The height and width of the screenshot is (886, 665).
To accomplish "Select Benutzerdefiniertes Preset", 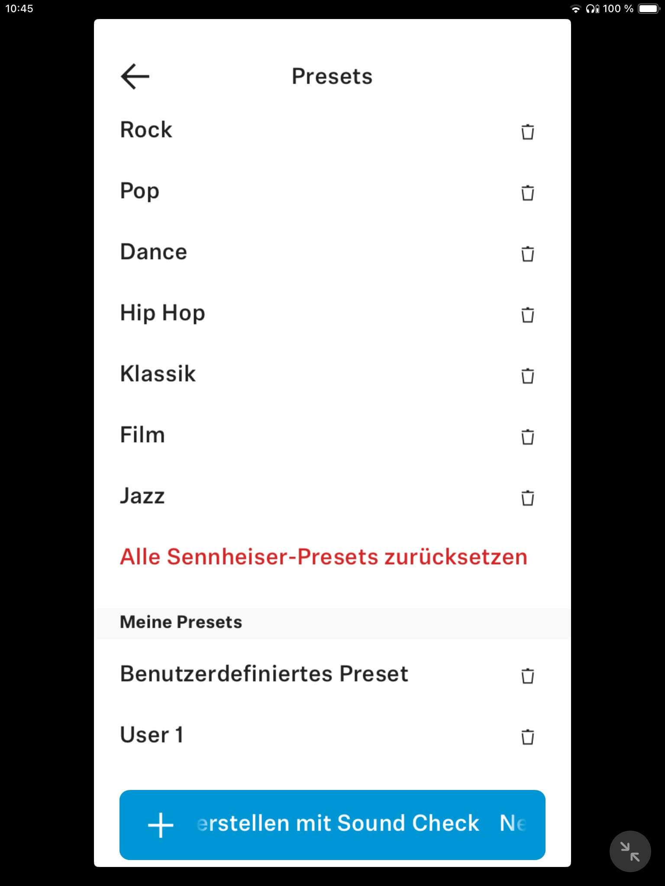I will (x=264, y=674).
